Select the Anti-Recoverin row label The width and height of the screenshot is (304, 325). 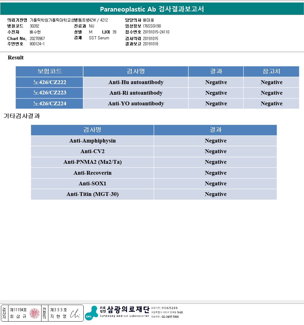pos(92,173)
